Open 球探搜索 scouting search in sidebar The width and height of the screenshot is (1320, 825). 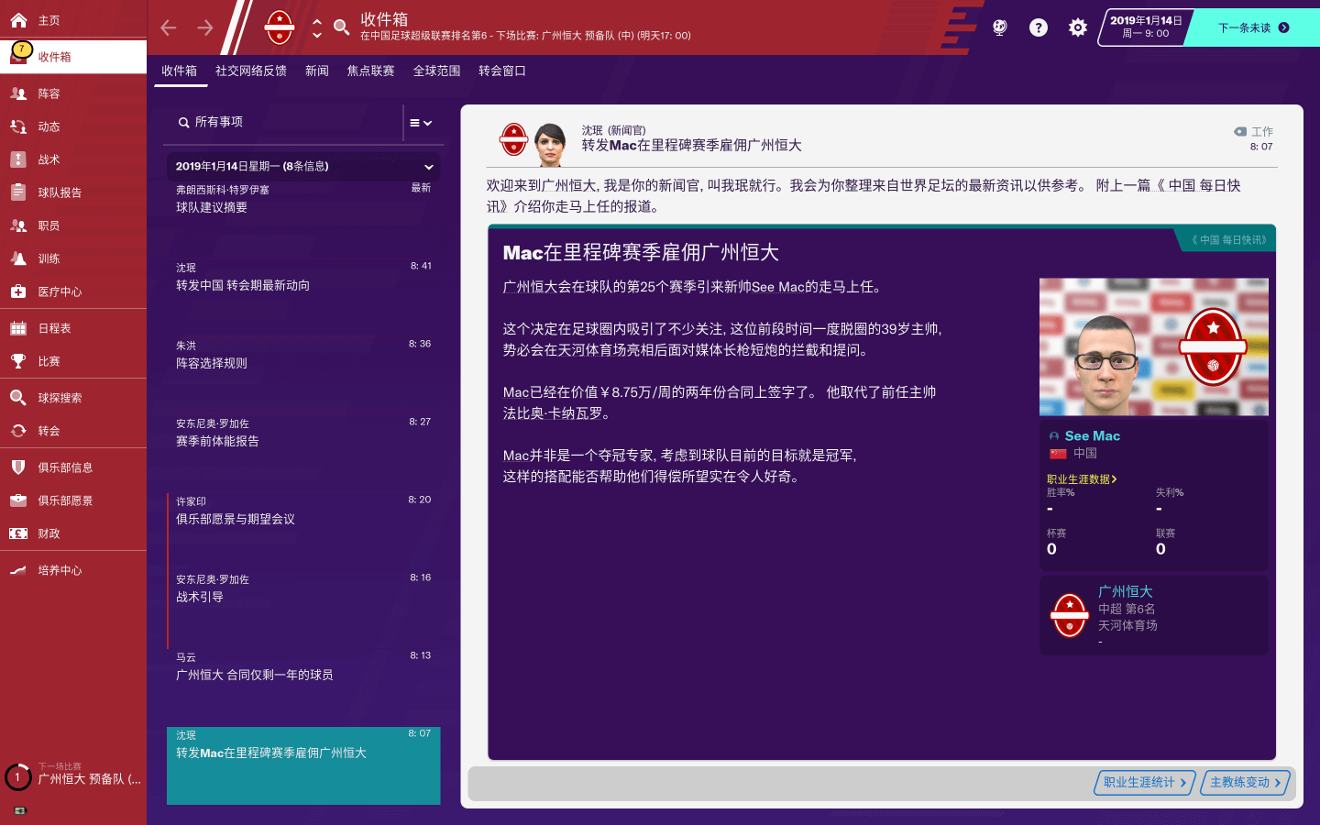pyautogui.click(x=60, y=398)
